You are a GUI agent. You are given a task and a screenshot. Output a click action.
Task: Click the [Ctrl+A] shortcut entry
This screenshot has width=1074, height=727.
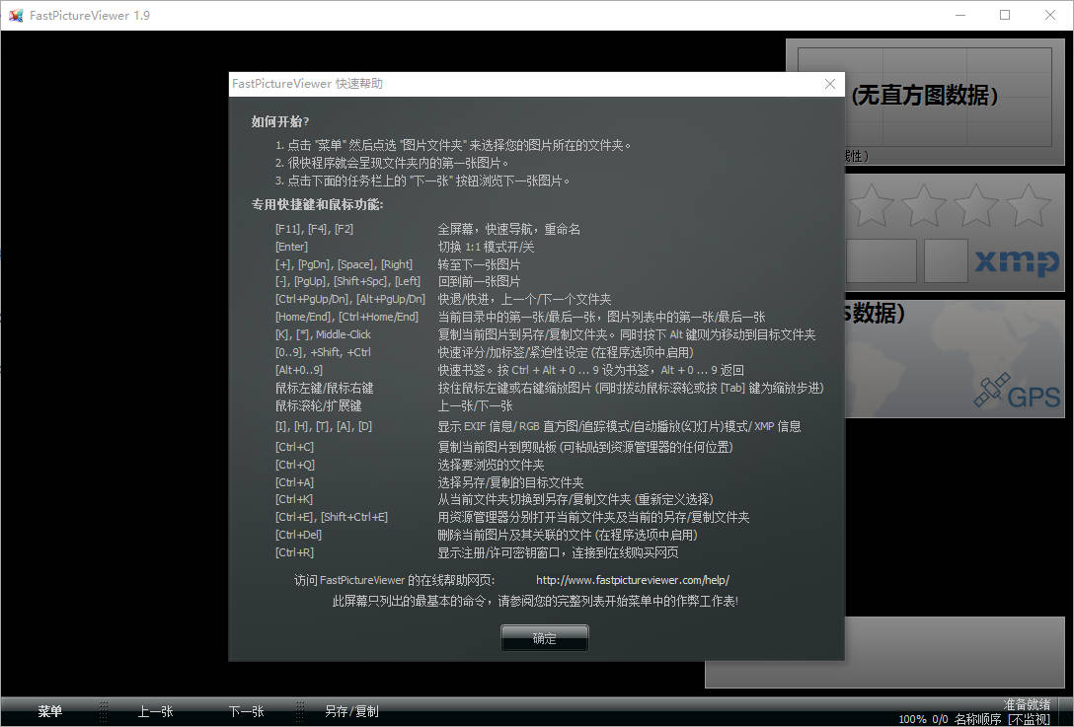[x=294, y=482]
